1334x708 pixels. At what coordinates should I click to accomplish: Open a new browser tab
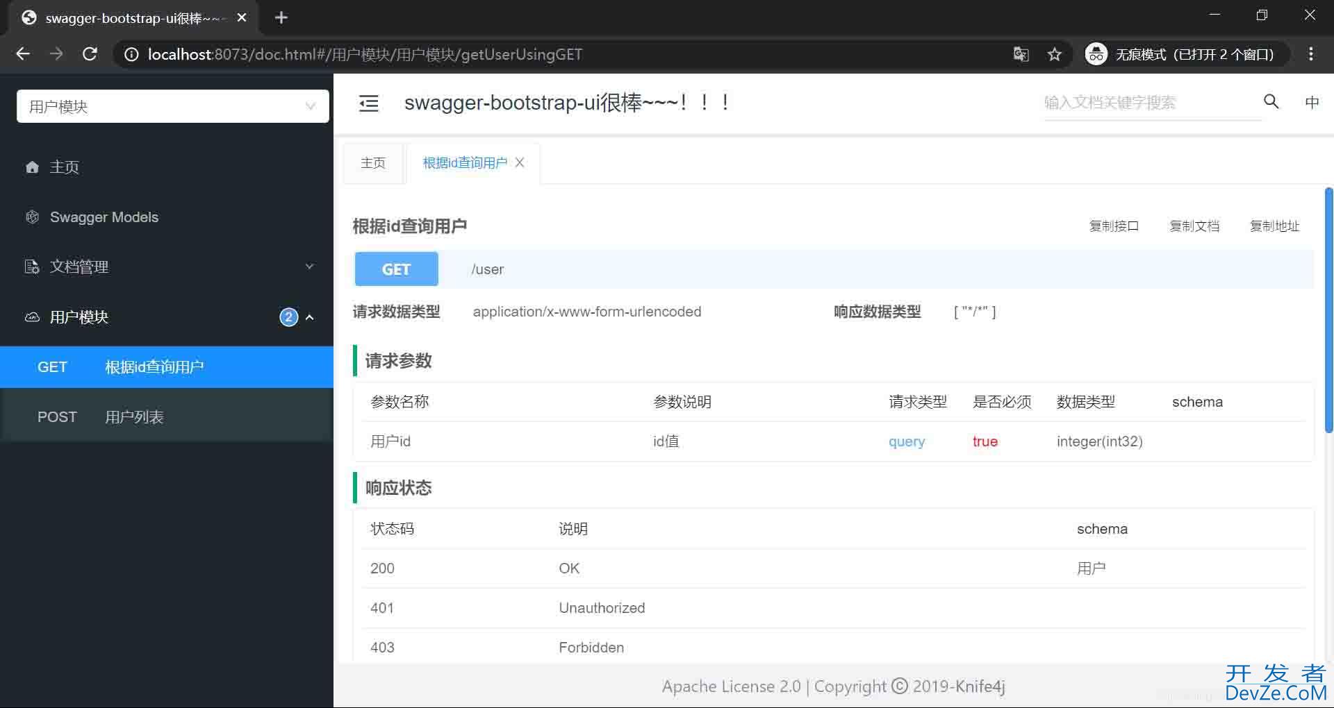click(281, 17)
